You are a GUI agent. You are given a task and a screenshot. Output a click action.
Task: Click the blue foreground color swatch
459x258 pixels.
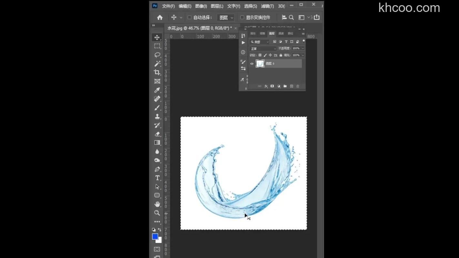click(x=155, y=236)
